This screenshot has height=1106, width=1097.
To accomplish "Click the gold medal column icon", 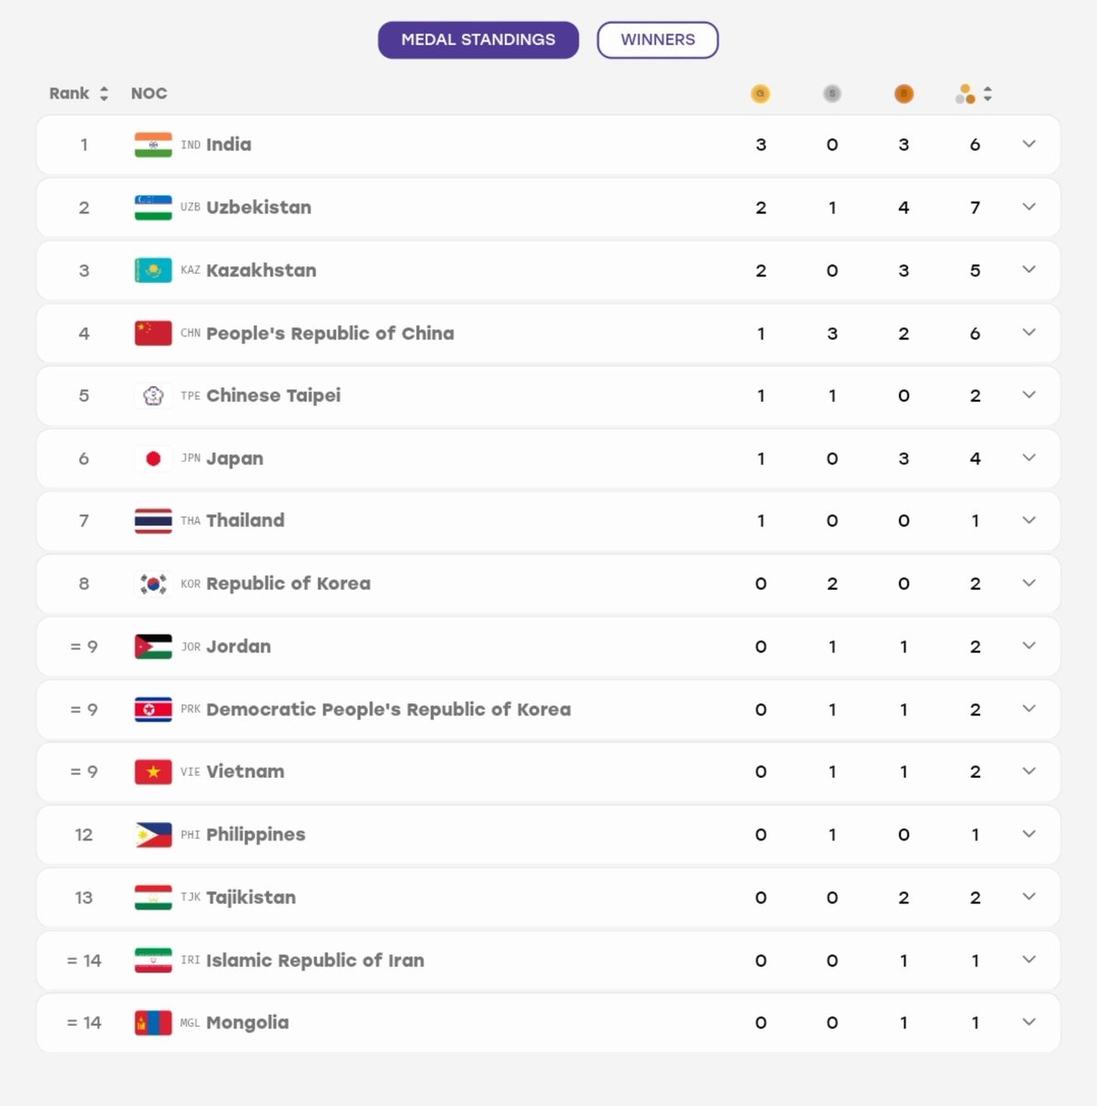I will coord(760,93).
